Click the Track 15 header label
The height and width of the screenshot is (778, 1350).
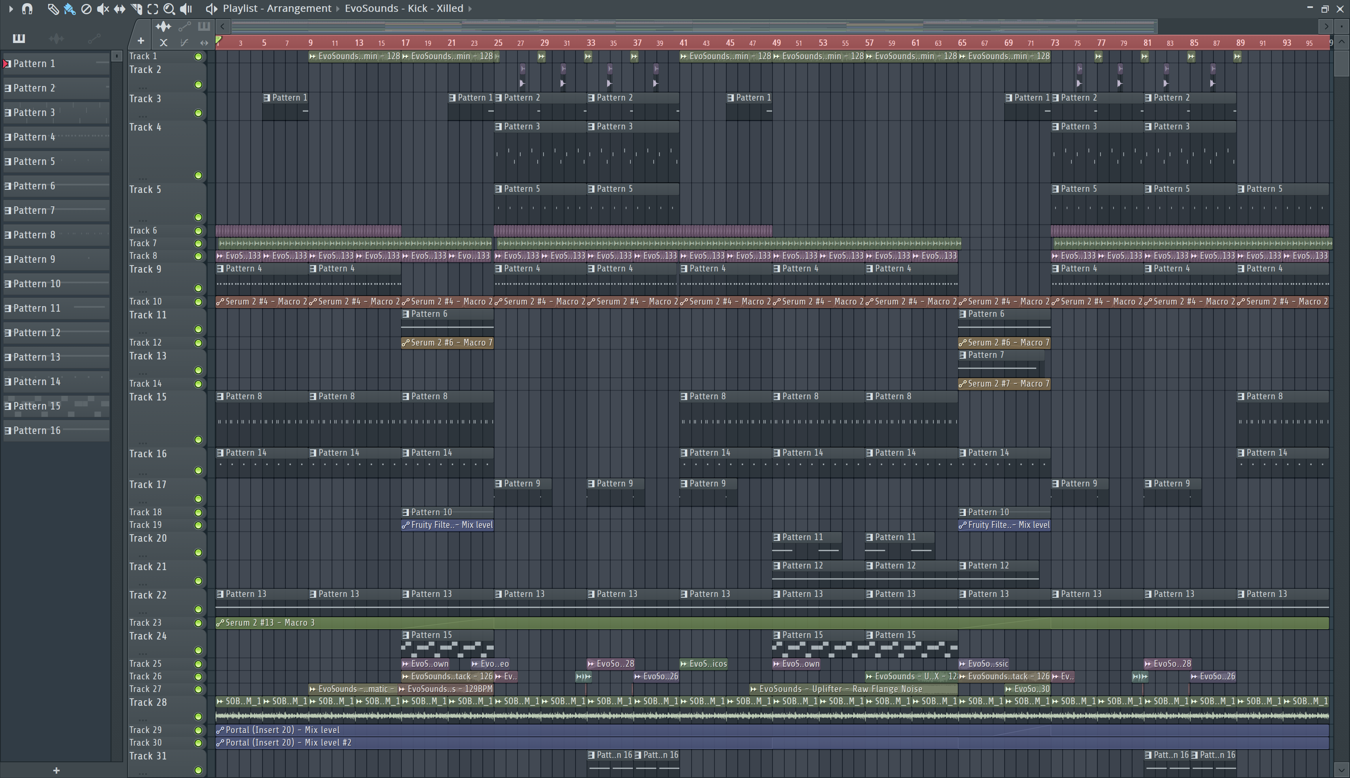tap(148, 397)
